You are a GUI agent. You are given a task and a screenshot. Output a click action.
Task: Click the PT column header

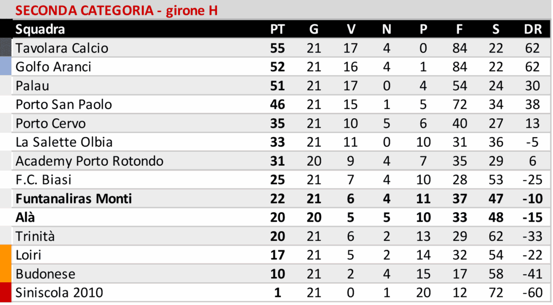click(277, 29)
